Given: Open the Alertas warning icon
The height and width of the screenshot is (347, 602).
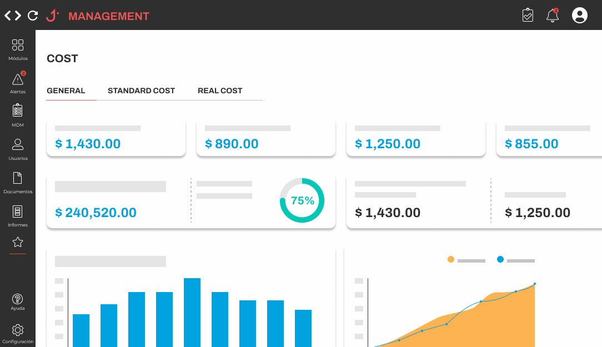Looking at the screenshot, I should point(18,79).
